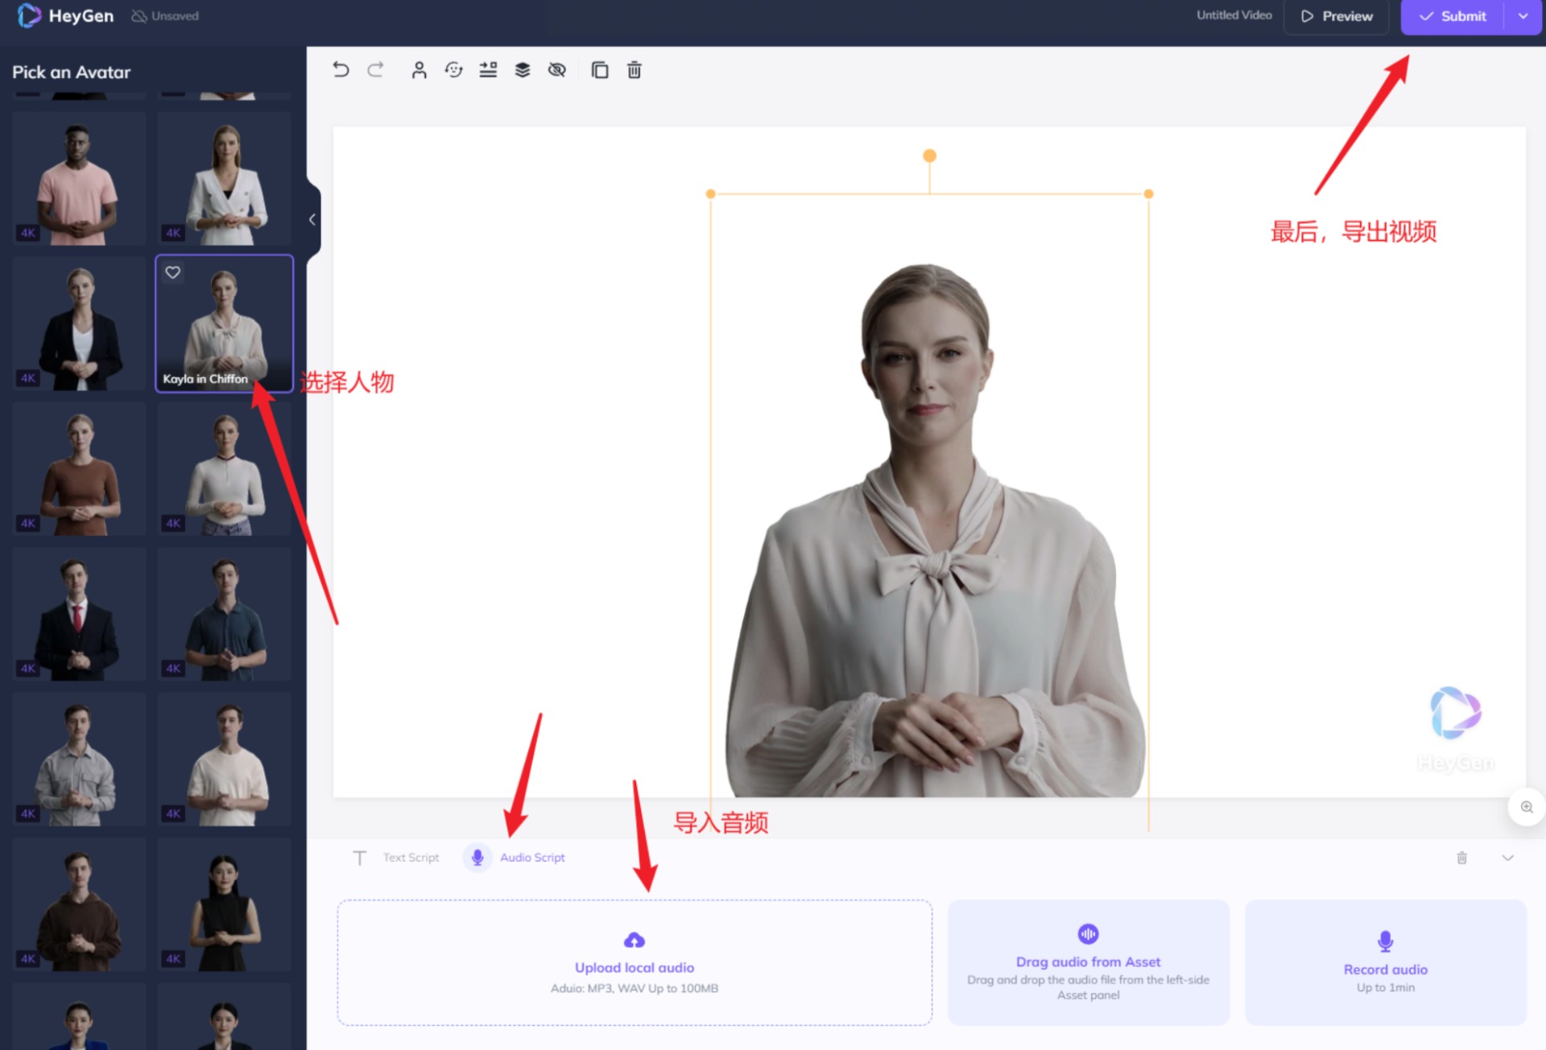Click the top-right corner resize handle
Screen dimensions: 1546x1050
click(1149, 194)
